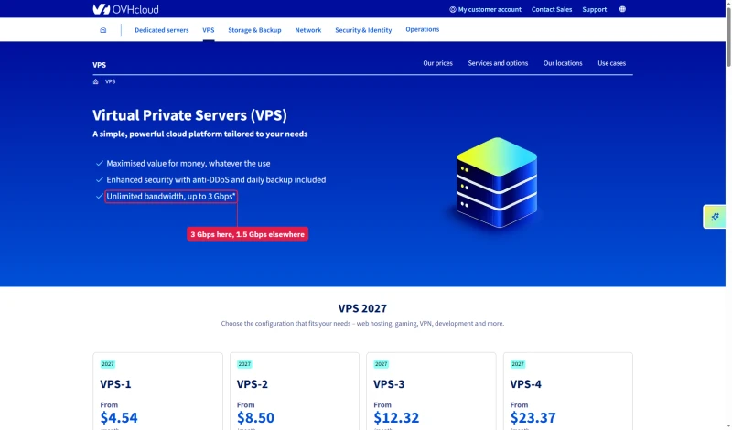
Task: Click the $23.37 price
Action: (533, 417)
